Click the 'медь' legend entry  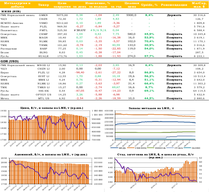118,148
